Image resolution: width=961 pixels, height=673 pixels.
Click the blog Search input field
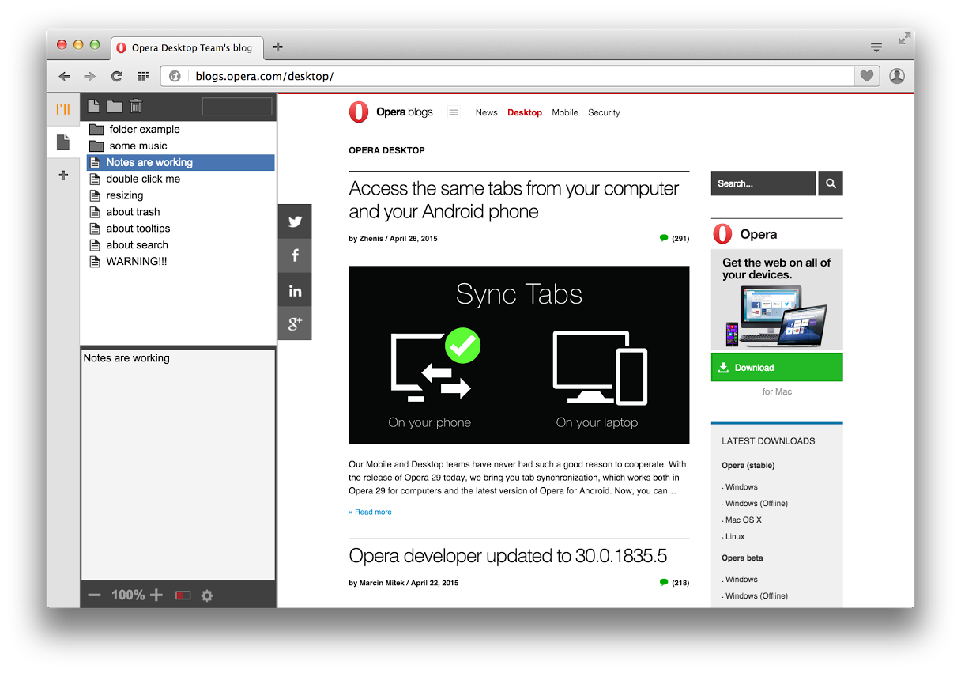[762, 183]
